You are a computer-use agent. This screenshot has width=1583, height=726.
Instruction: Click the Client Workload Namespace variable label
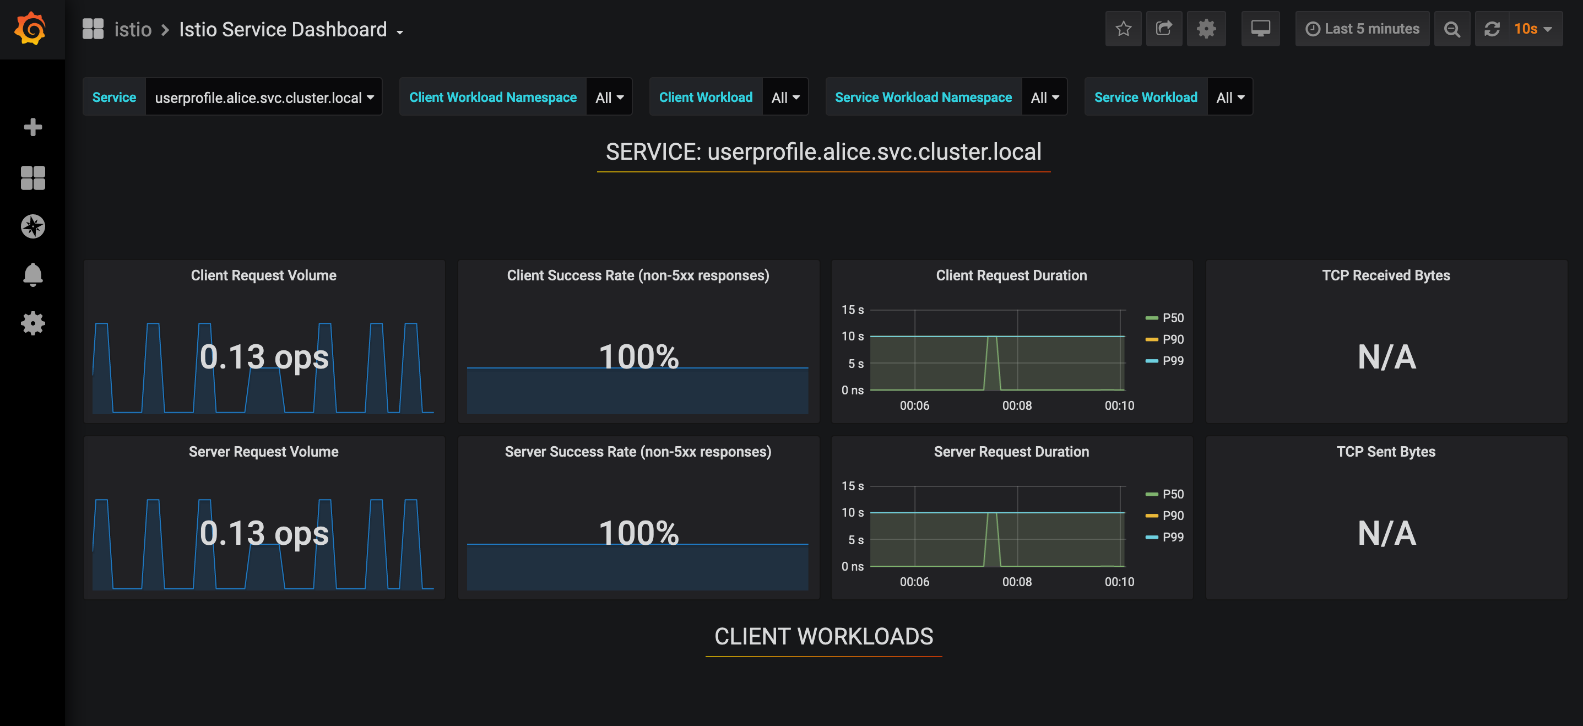[493, 97]
